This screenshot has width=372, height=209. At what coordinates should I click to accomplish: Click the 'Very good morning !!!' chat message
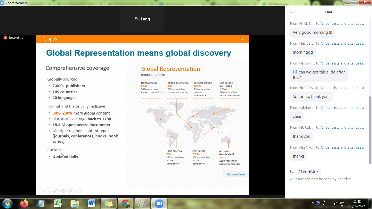[312, 32]
